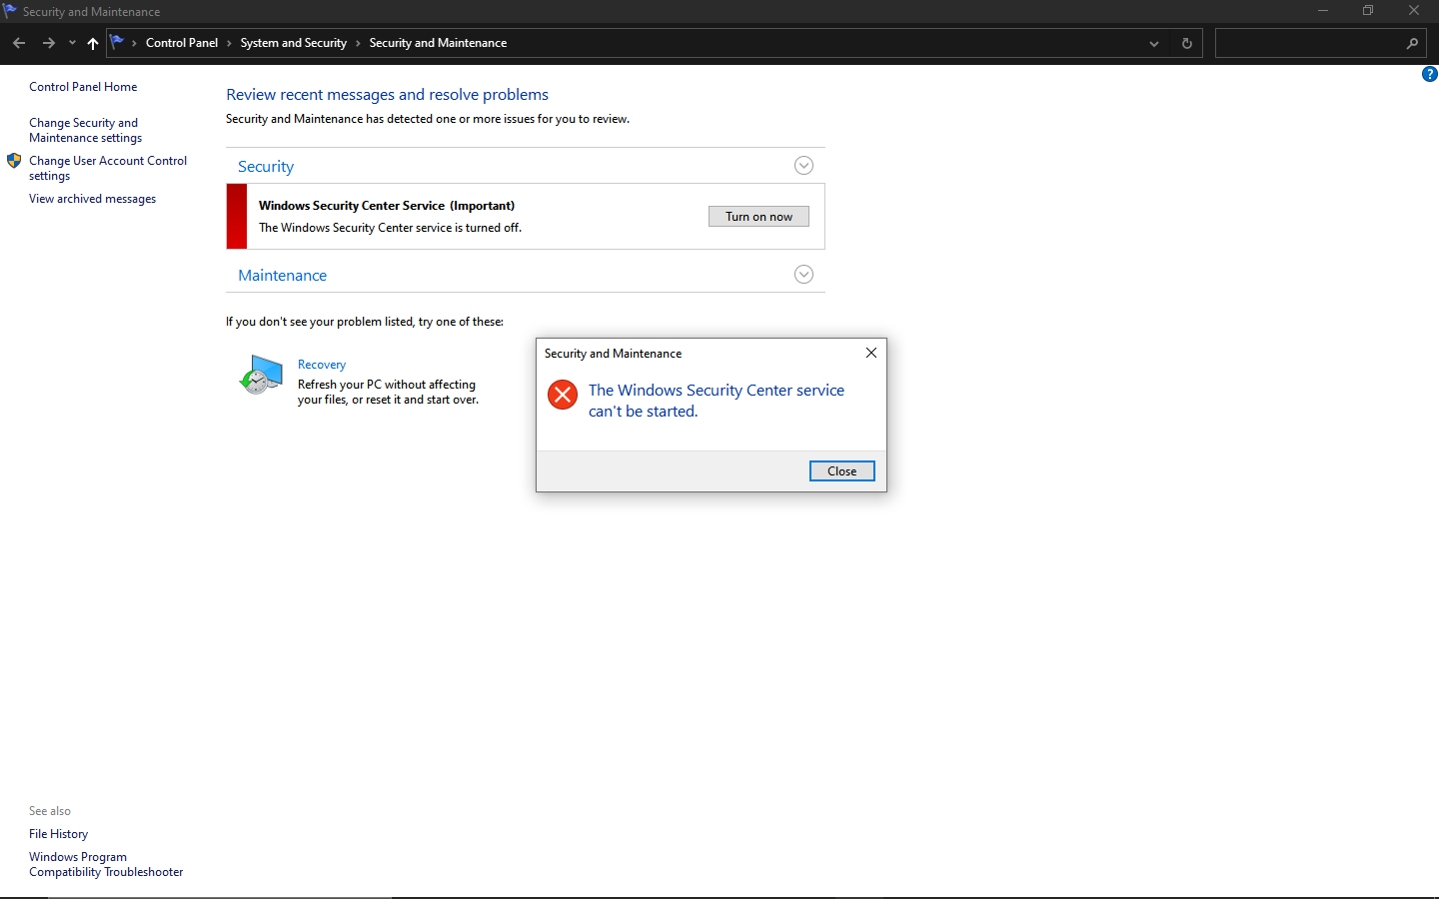Click the breadcrumb arrow after System and Security
1439x899 pixels.
(x=358, y=43)
